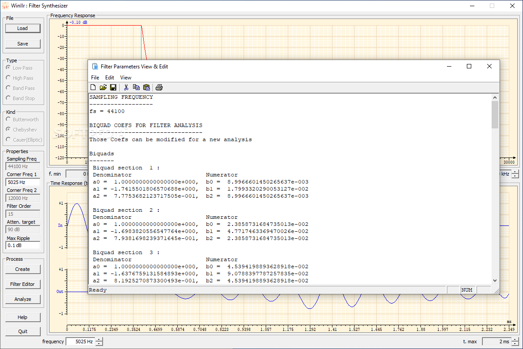Click the t. max input field

coord(496,341)
